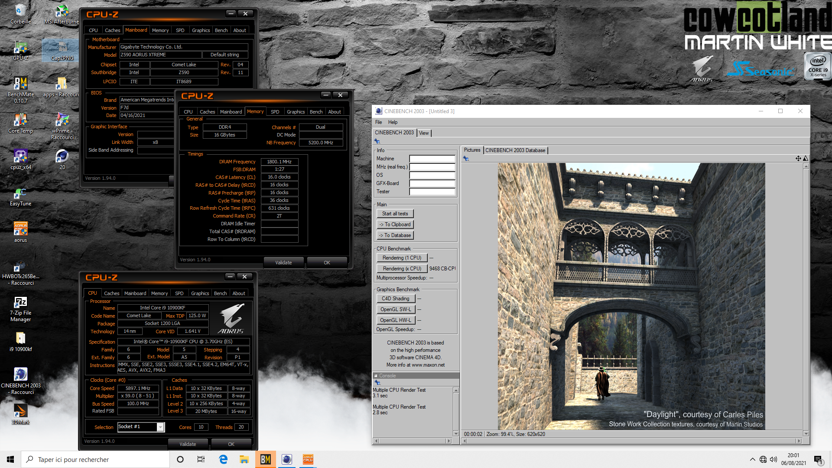Image resolution: width=832 pixels, height=468 pixels.
Task: Open the volume icon in the system tray
Action: pos(773,459)
